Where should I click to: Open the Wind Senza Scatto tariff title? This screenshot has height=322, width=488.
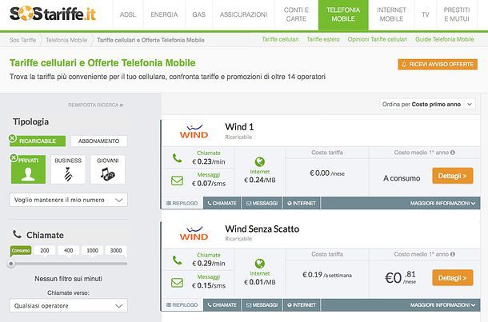pyautogui.click(x=262, y=229)
